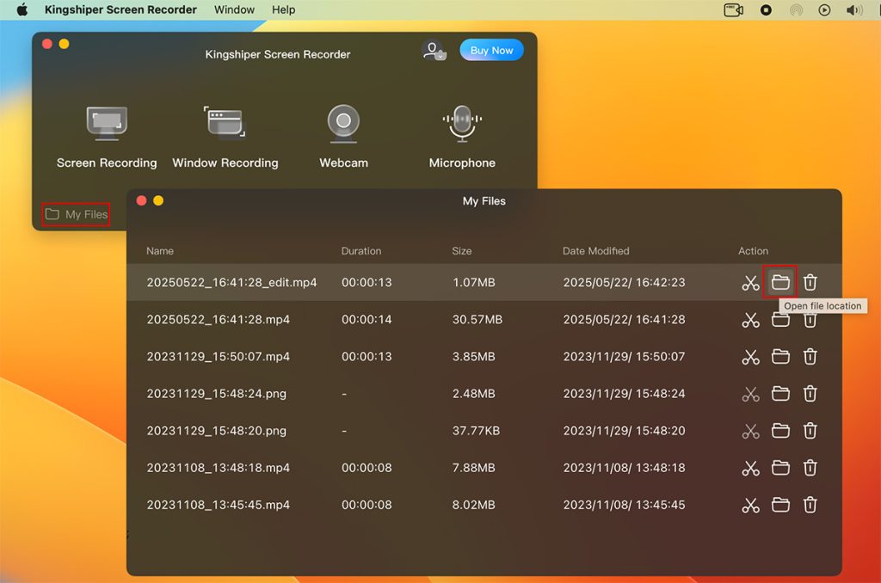Select file name 20231129_15:50:07.mp4
This screenshot has width=881, height=583.
tap(218, 357)
